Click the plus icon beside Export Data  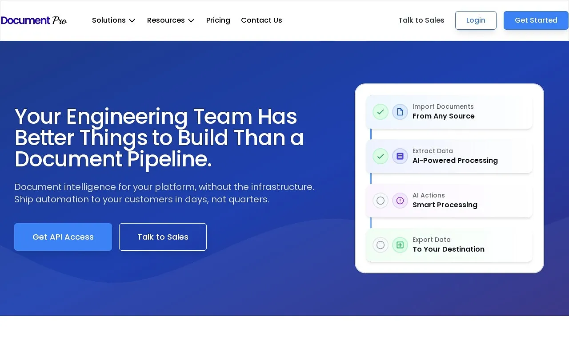tap(400, 245)
